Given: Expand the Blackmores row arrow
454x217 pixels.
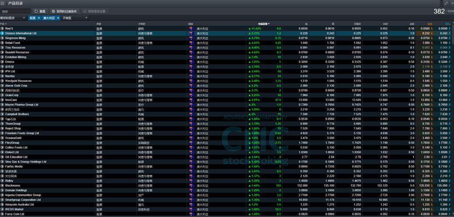Looking at the screenshot, I should (2, 186).
